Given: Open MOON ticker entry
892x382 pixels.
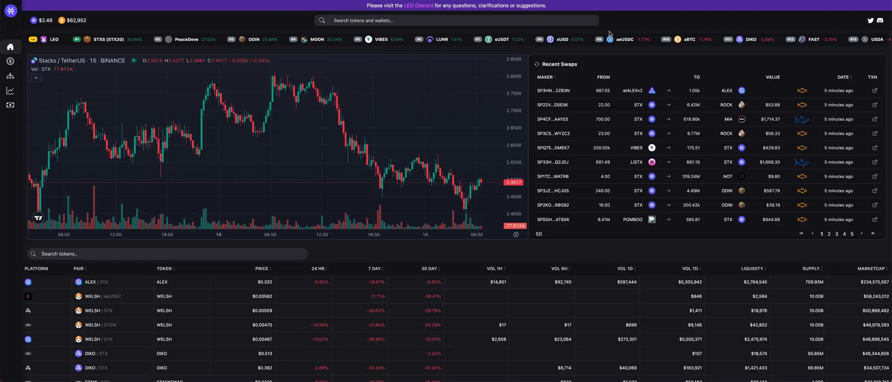Looking at the screenshot, I should point(316,39).
